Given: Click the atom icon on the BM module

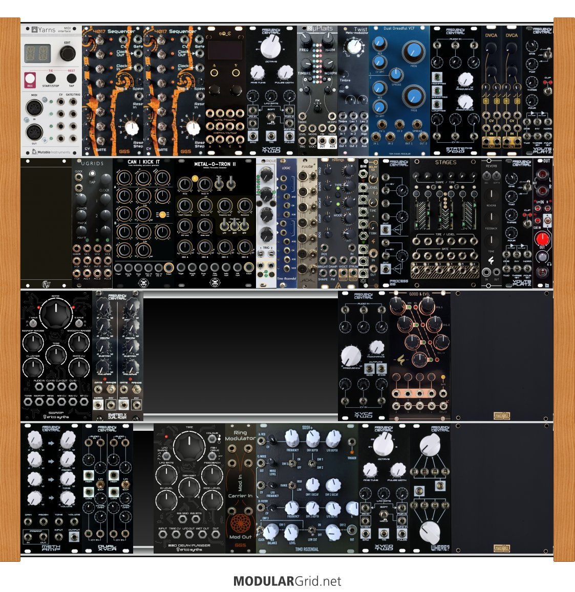Looking at the screenshot, I should (x=364, y=282).
